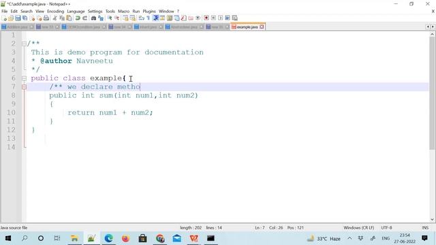Image resolution: width=436 pixels, height=245 pixels.
Task: Click the Open file toolbar icon
Action: 11,18
